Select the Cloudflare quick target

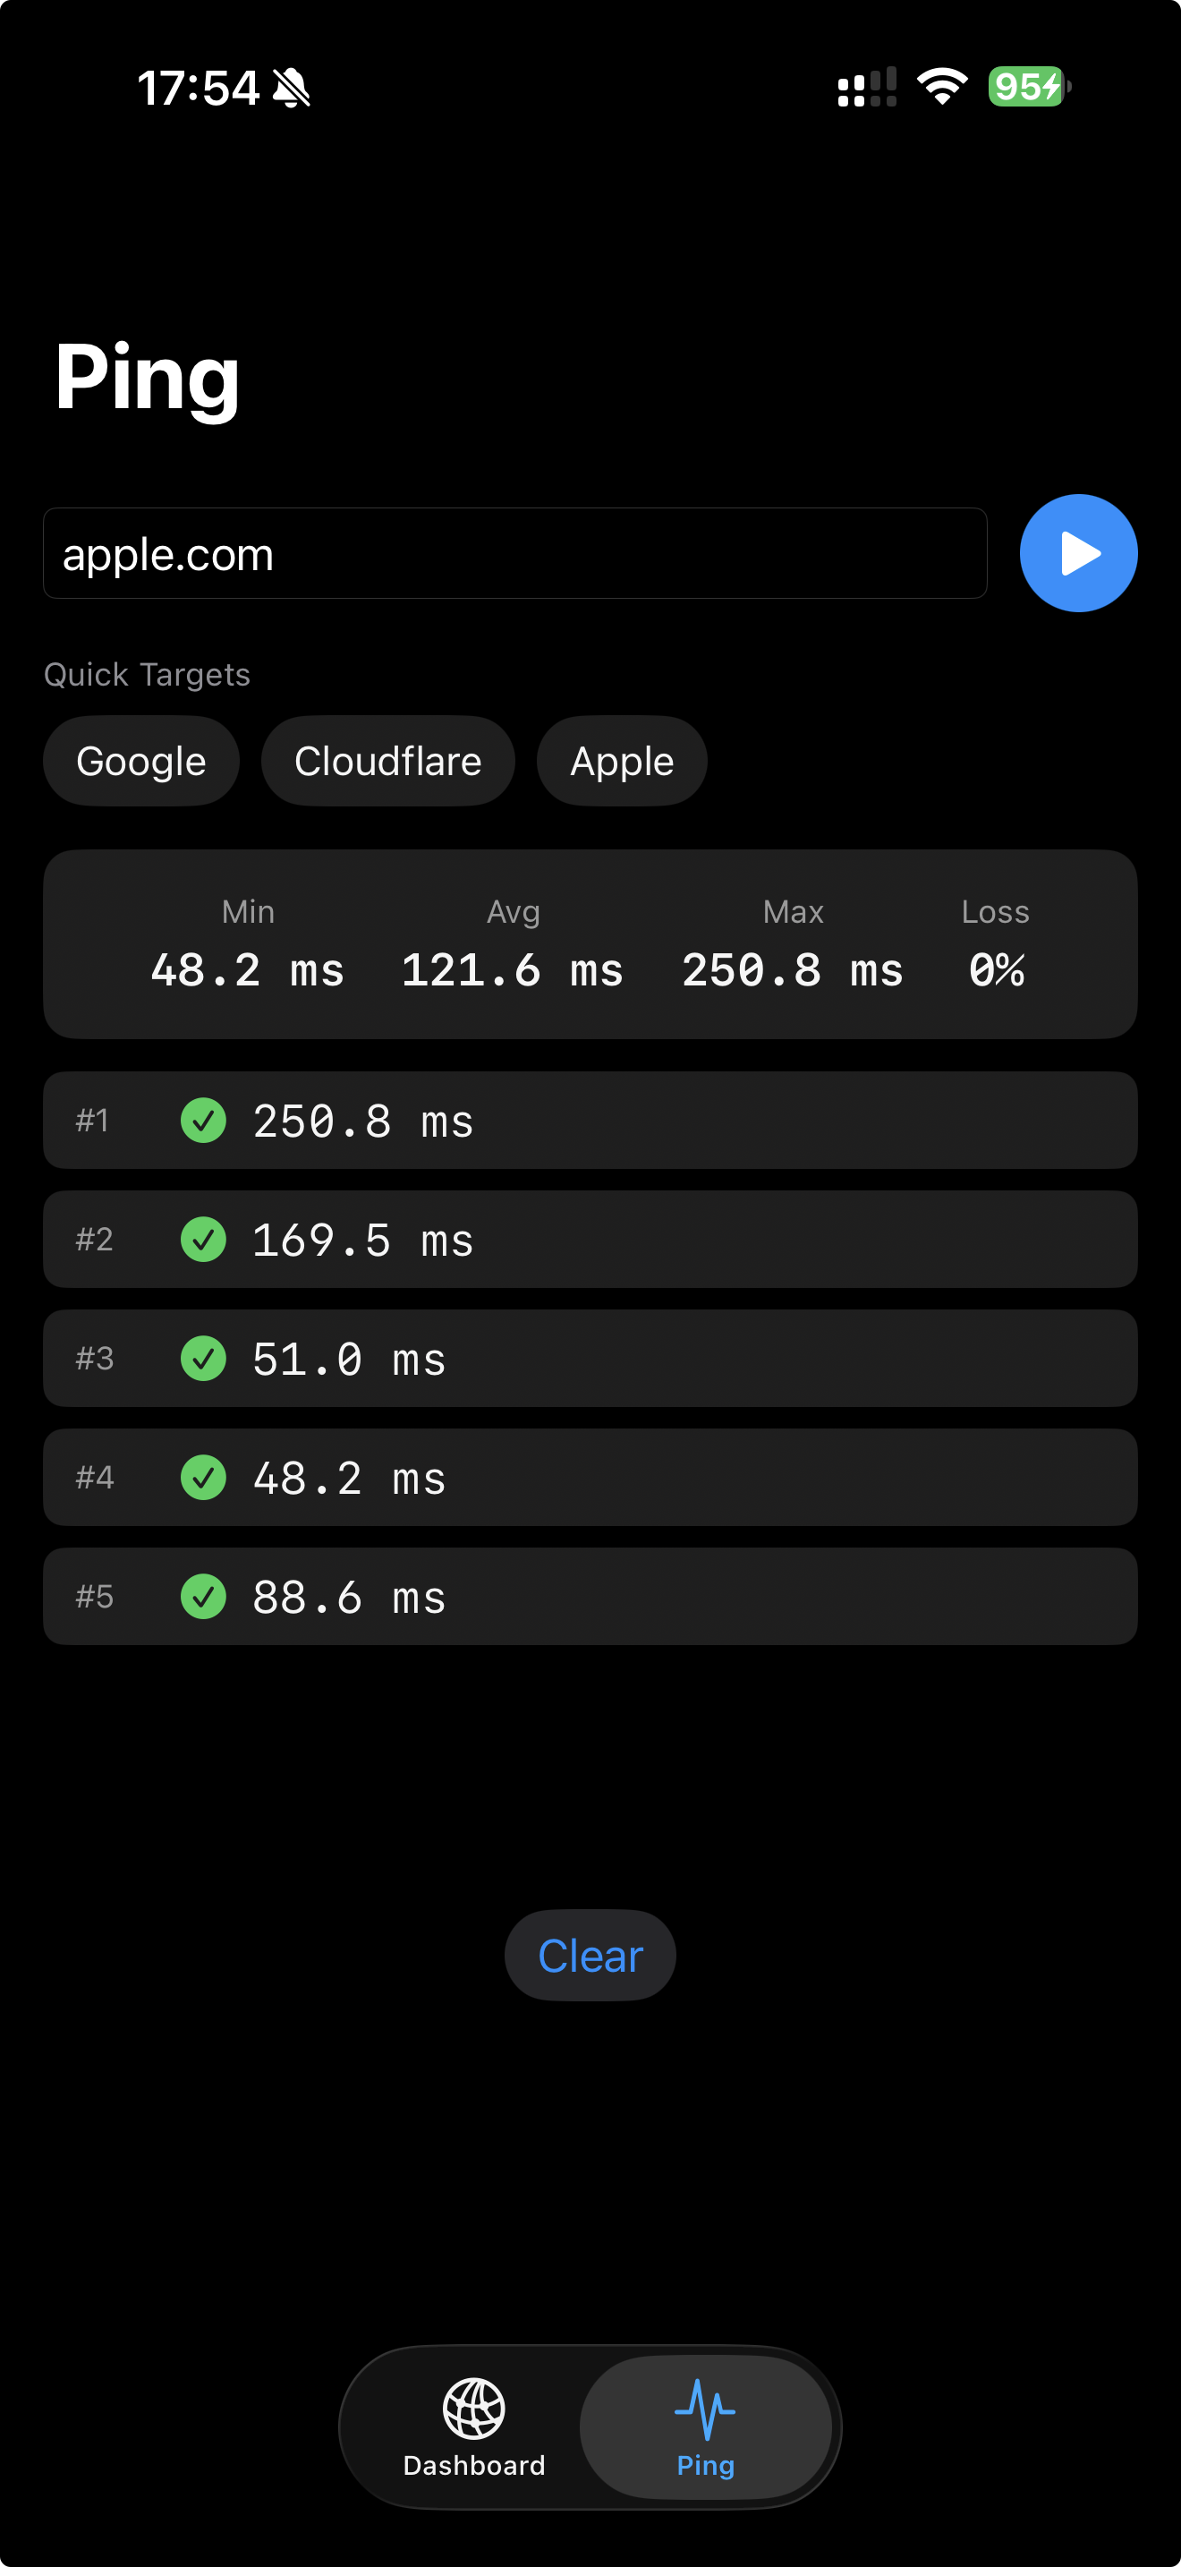[x=387, y=760]
